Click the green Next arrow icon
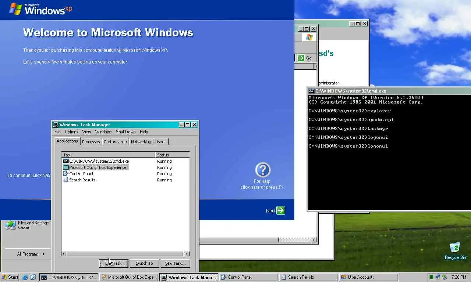This screenshot has width=471, height=282. (x=281, y=210)
